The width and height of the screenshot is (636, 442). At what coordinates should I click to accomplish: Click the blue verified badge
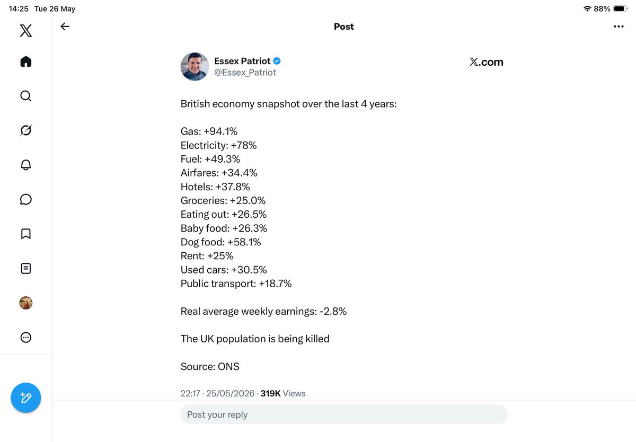coord(277,61)
